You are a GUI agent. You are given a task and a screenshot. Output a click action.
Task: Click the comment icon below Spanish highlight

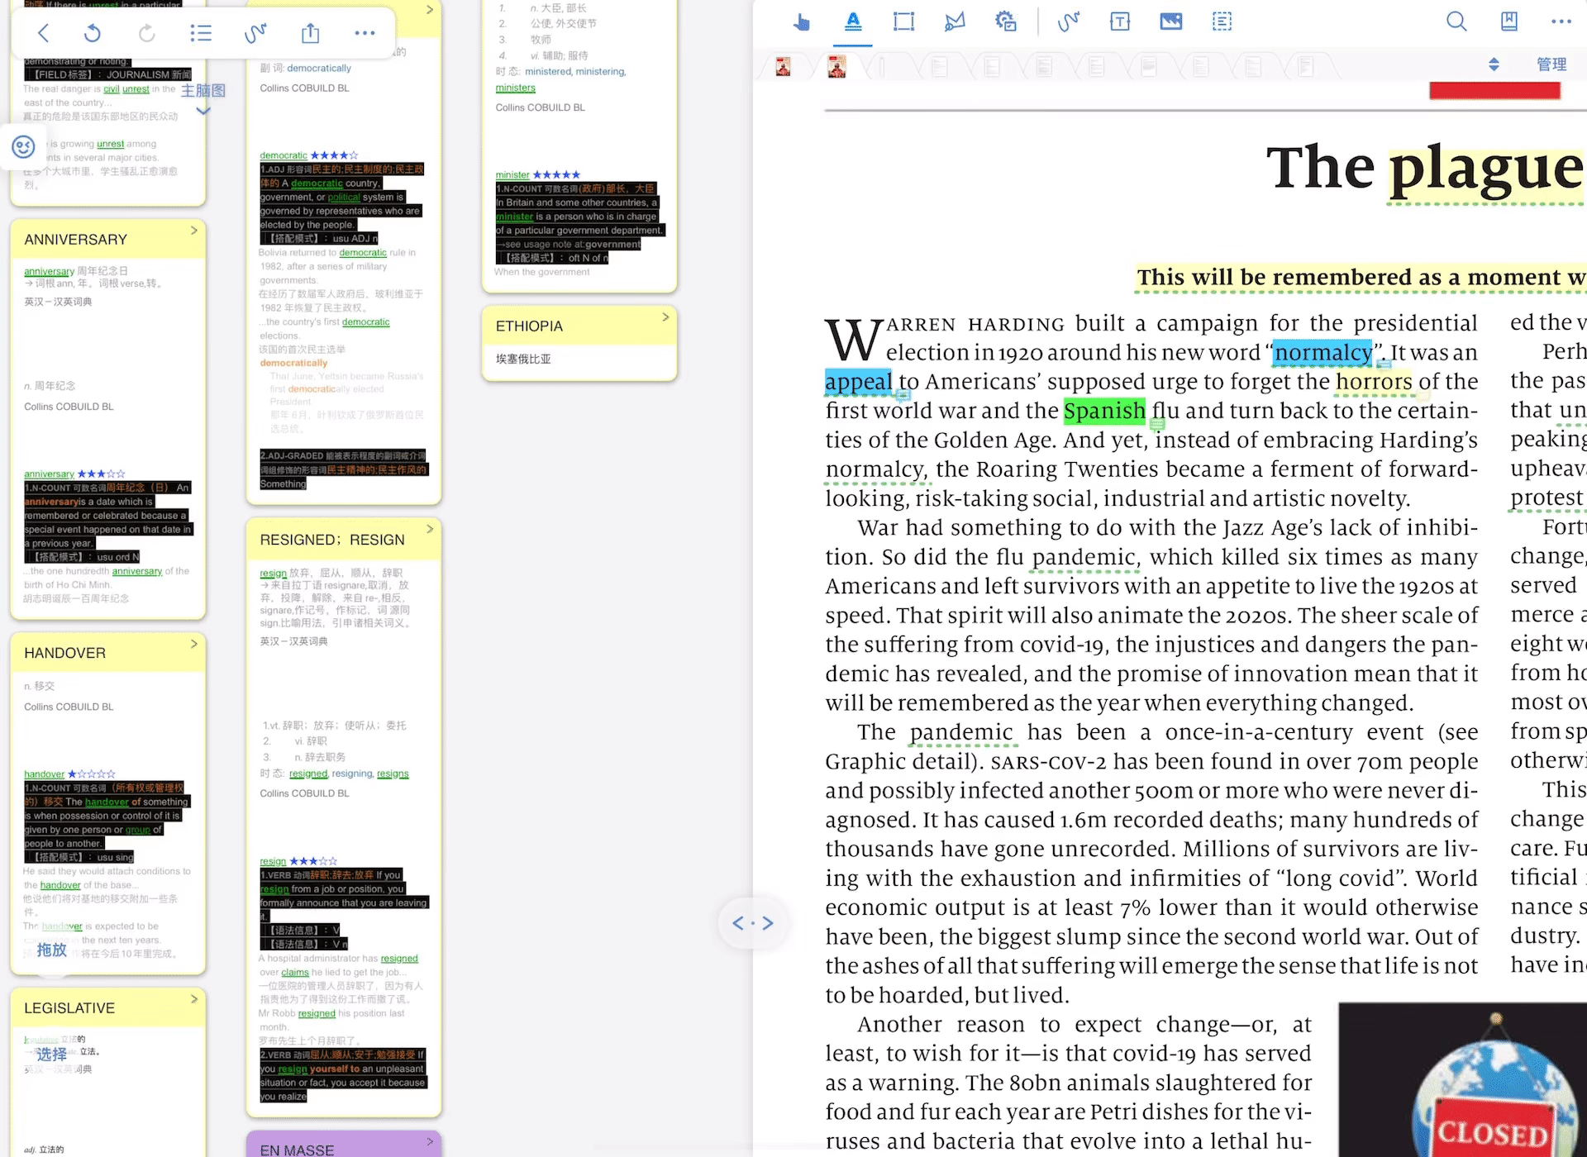[x=1157, y=425]
